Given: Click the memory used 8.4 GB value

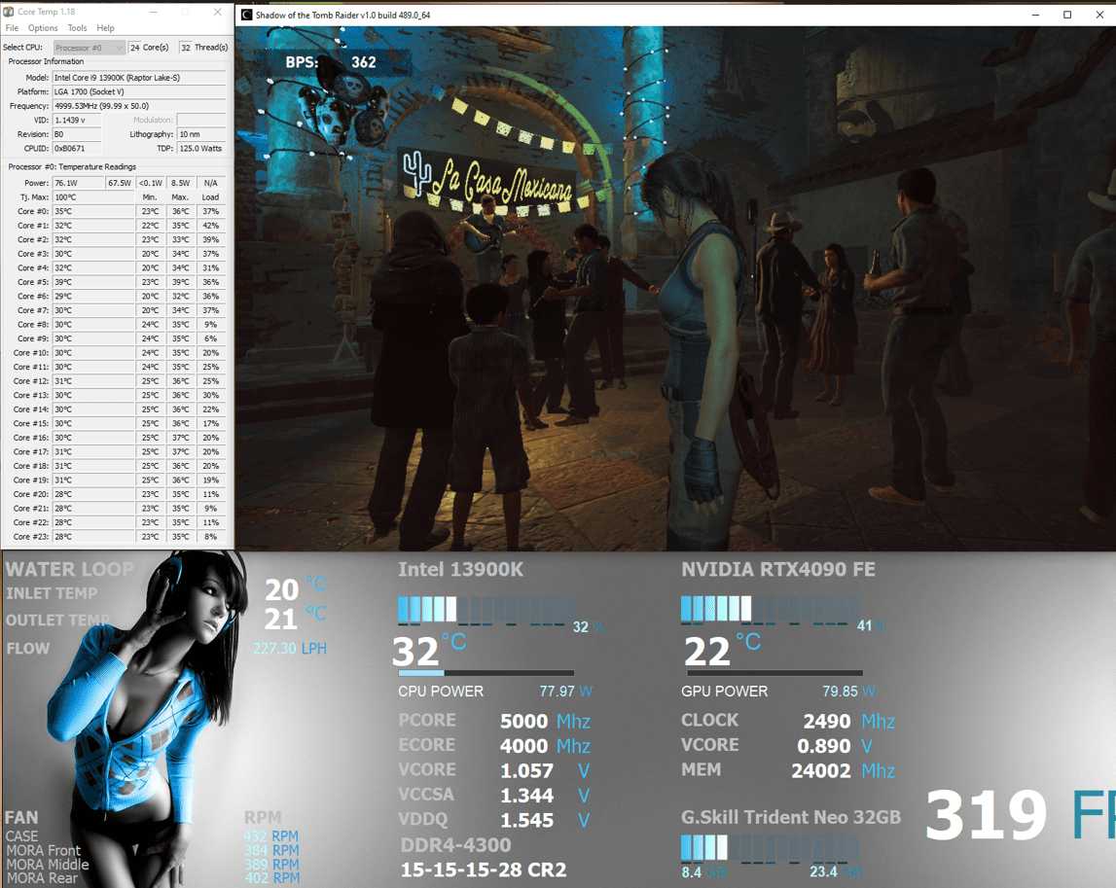Looking at the screenshot, I should pyautogui.click(x=703, y=872).
